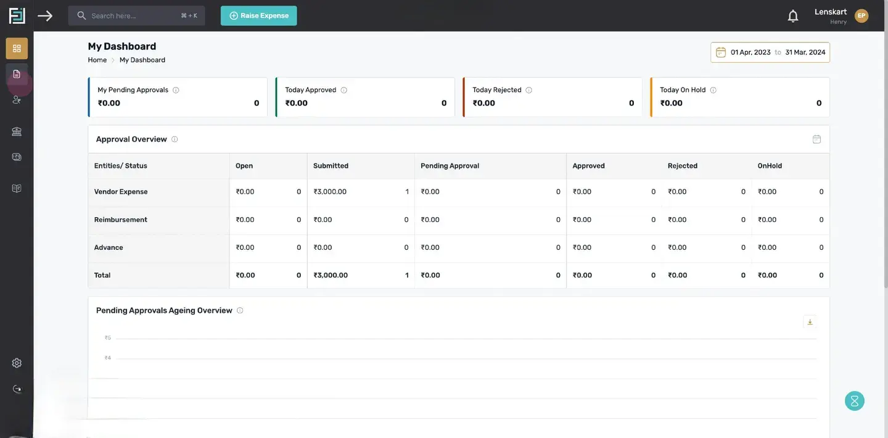Click Vendor Expense Submitted amount ₹3,000.00
Image resolution: width=888 pixels, height=438 pixels.
click(330, 192)
